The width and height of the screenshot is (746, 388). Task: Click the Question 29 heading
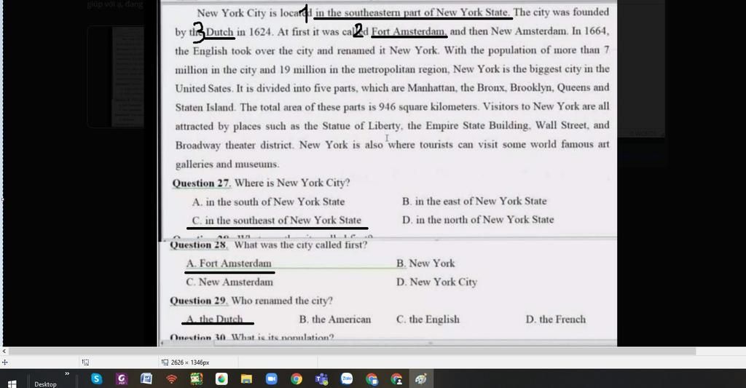[x=198, y=301]
